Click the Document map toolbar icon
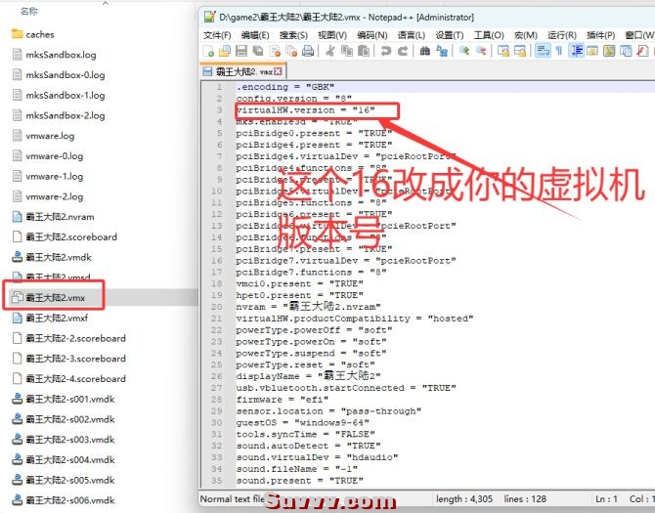 (609, 51)
